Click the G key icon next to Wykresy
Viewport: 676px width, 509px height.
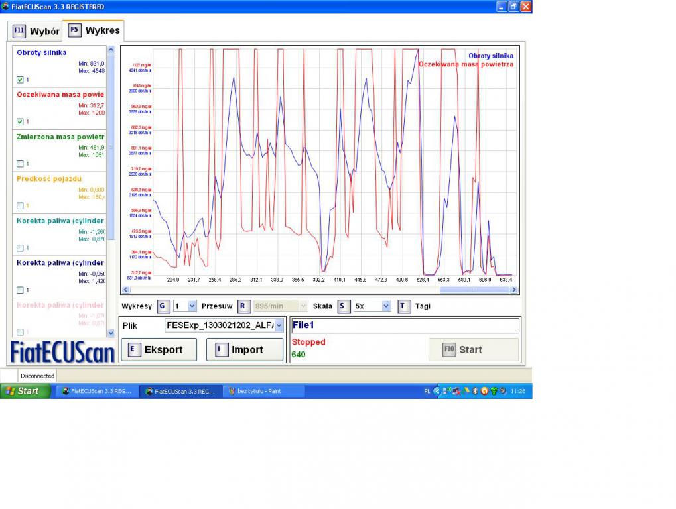coord(163,306)
